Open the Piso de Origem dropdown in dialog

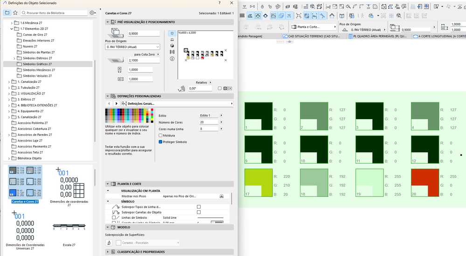[x=132, y=47]
